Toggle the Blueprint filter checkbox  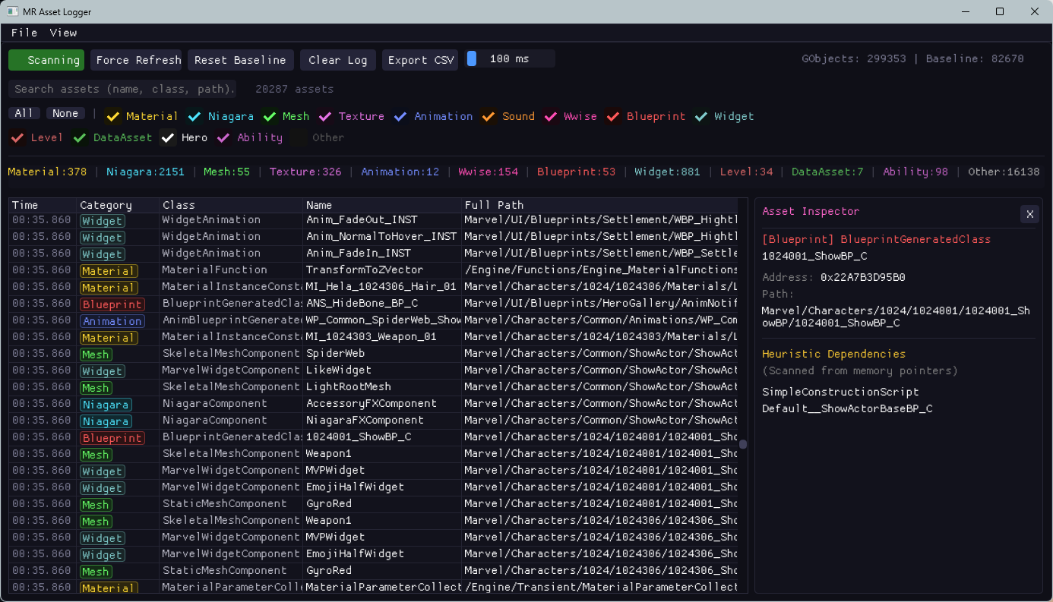pyautogui.click(x=614, y=116)
